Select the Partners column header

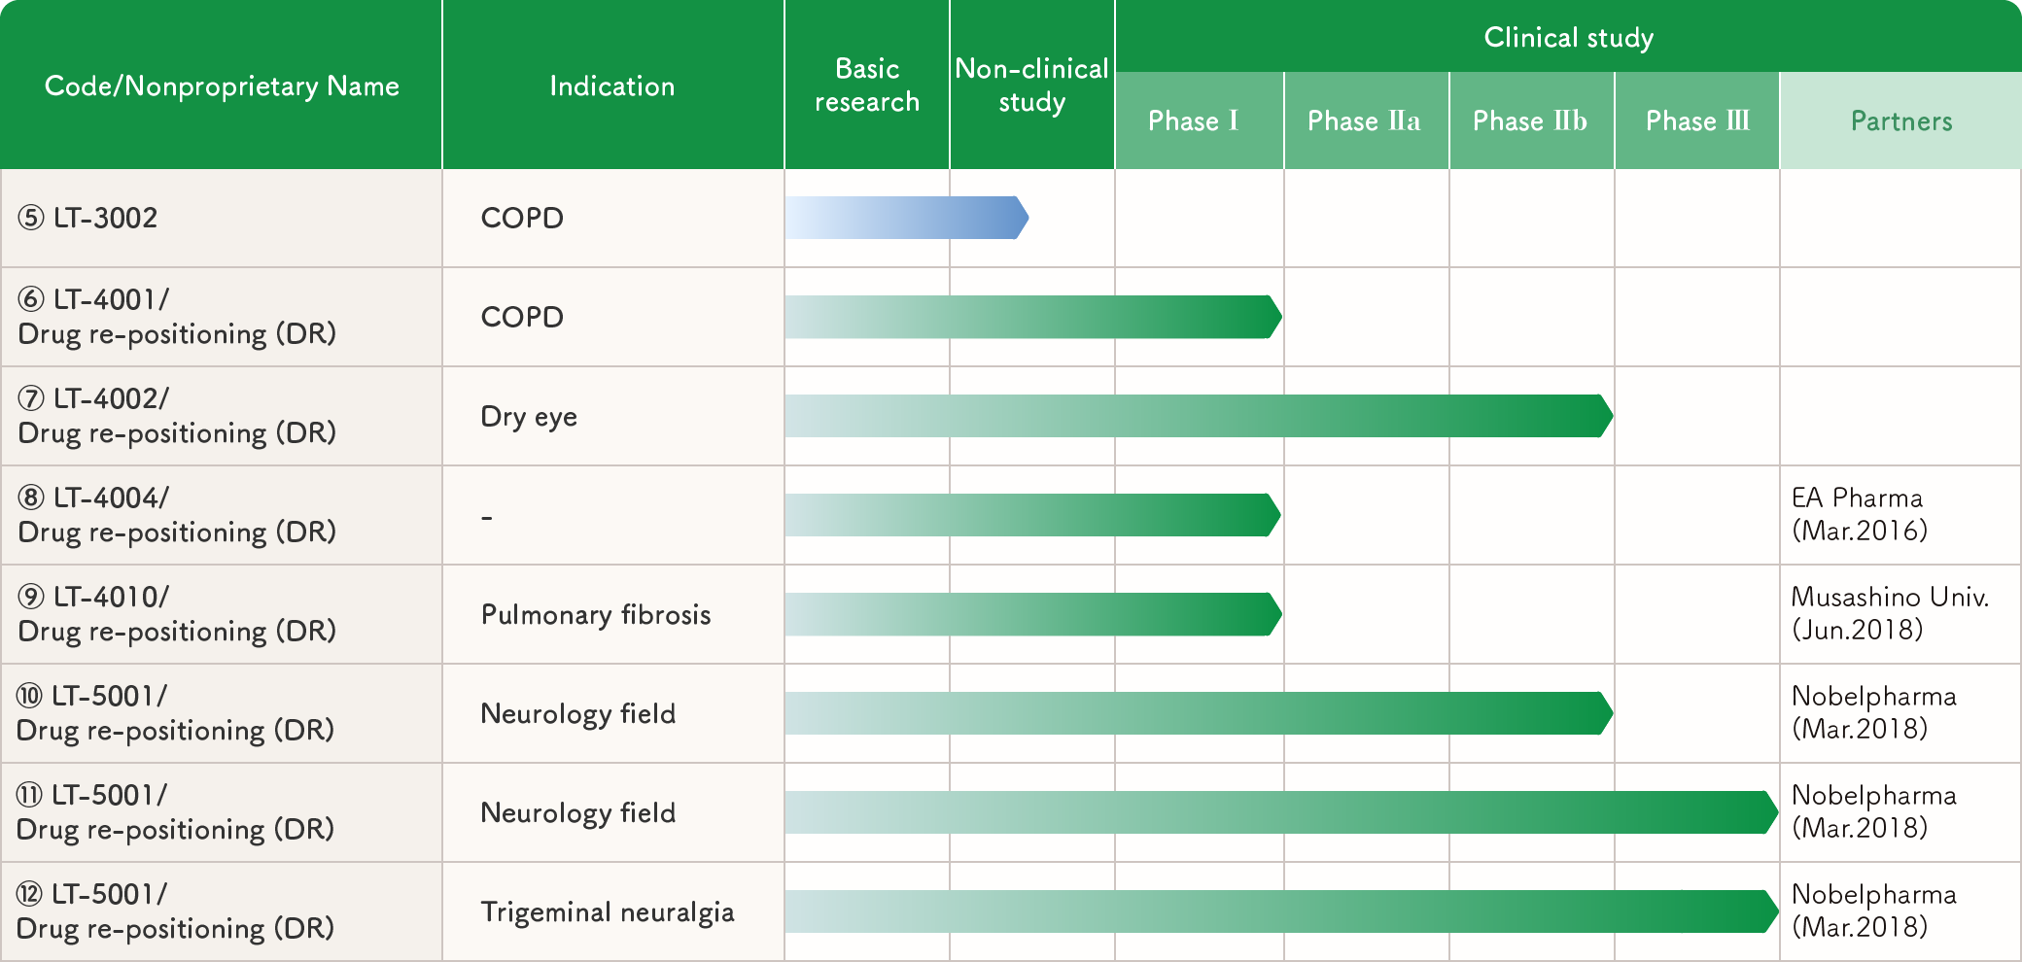pyautogui.click(x=1901, y=120)
